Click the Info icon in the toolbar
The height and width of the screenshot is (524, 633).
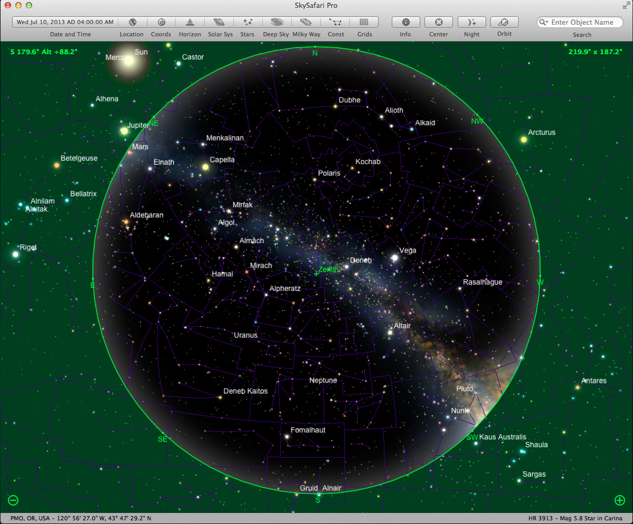(405, 22)
